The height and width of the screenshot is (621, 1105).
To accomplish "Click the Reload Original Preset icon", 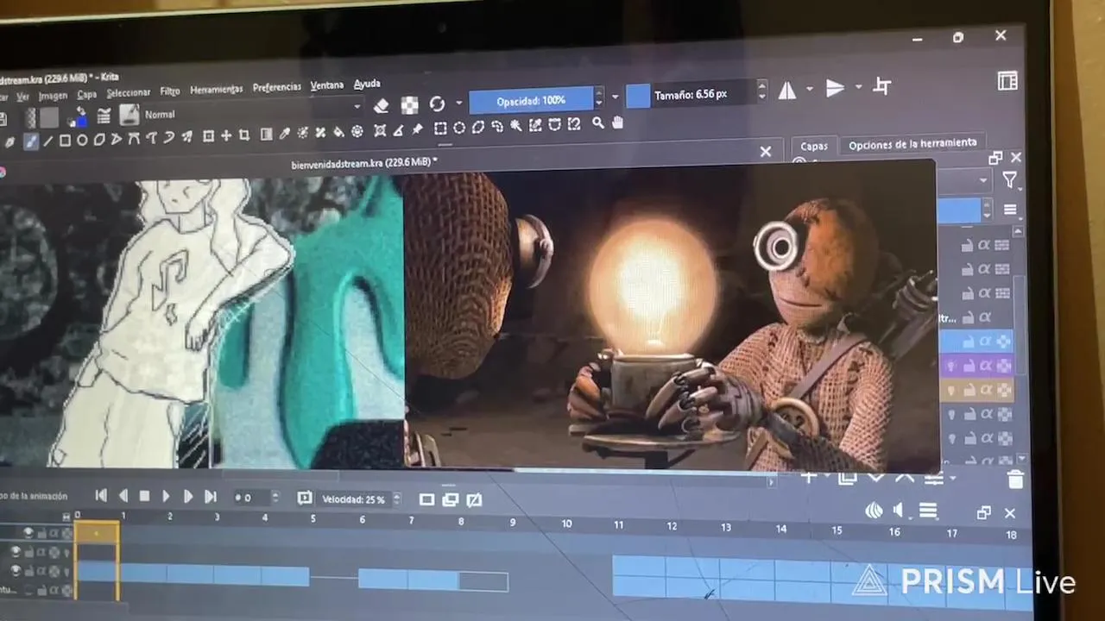I will (437, 104).
